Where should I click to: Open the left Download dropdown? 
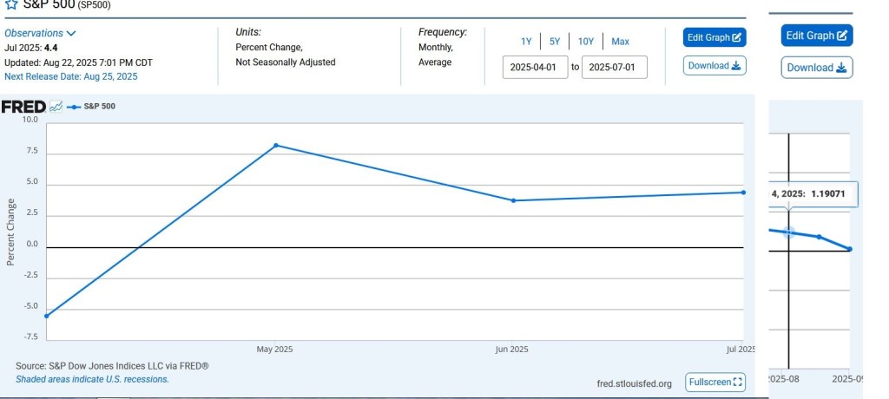click(714, 66)
